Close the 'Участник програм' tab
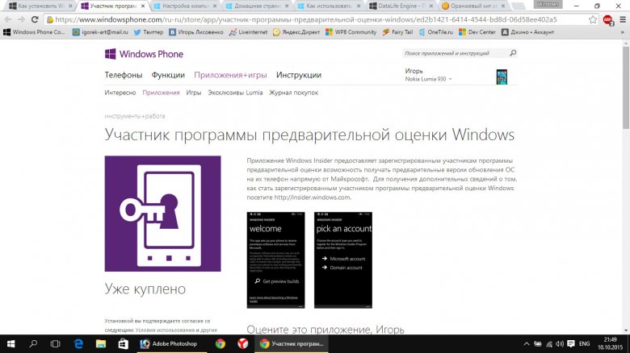The height and width of the screenshot is (353, 630). click(x=143, y=6)
